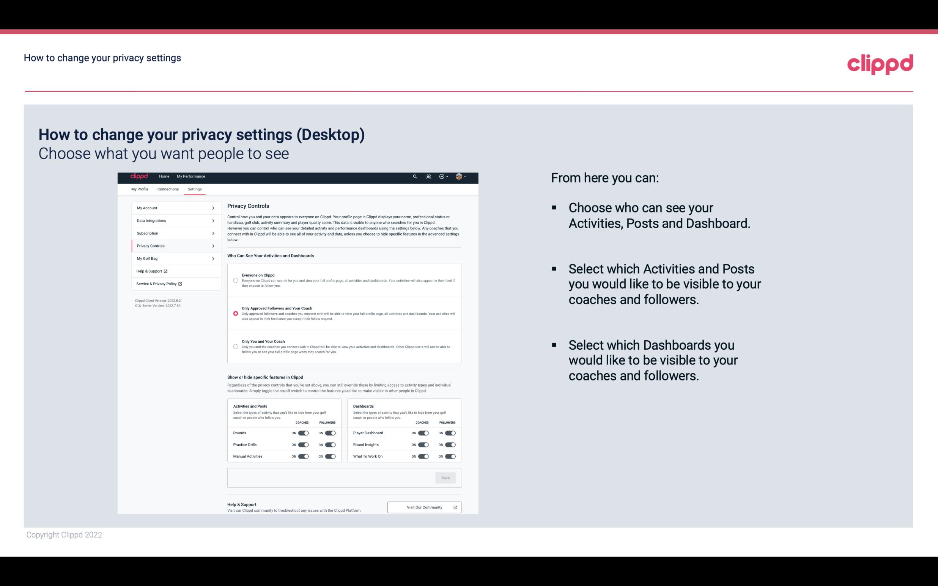Select the Only Approved Followers radio button
The image size is (938, 586).
235,313
